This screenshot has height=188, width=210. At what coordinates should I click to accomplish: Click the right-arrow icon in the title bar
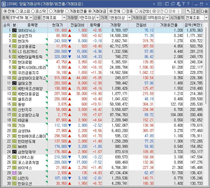coord(154,4)
